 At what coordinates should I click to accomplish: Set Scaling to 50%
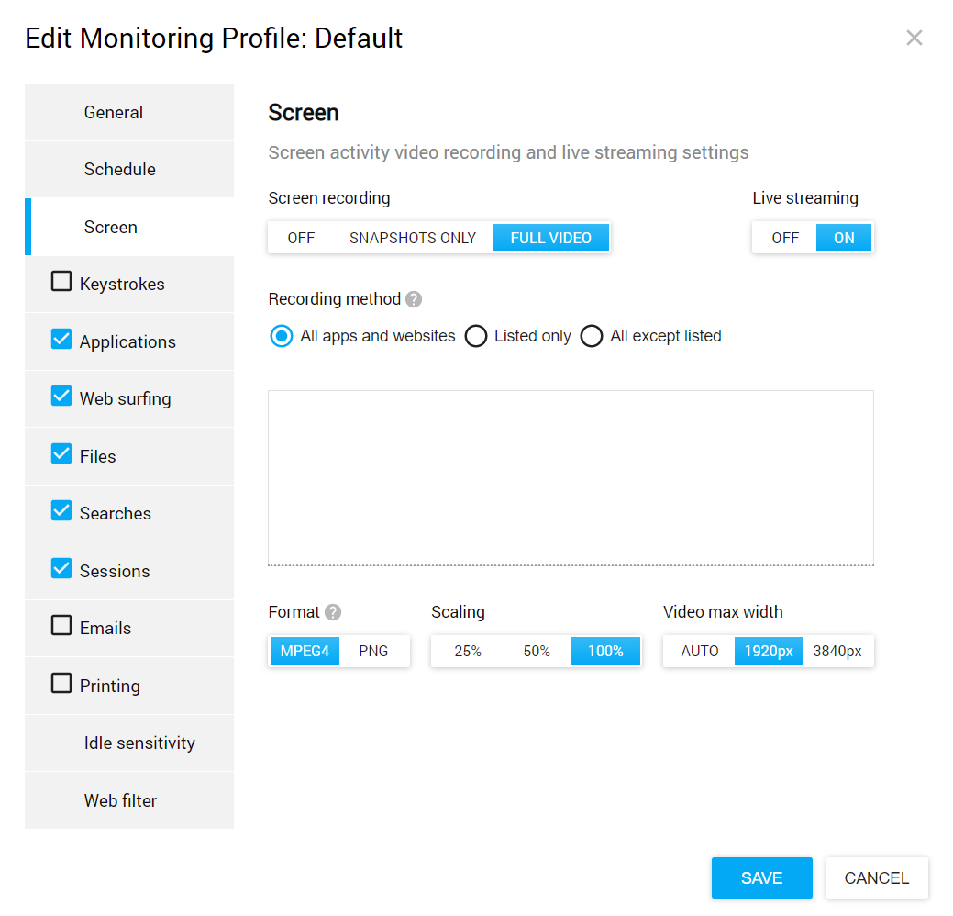click(537, 651)
